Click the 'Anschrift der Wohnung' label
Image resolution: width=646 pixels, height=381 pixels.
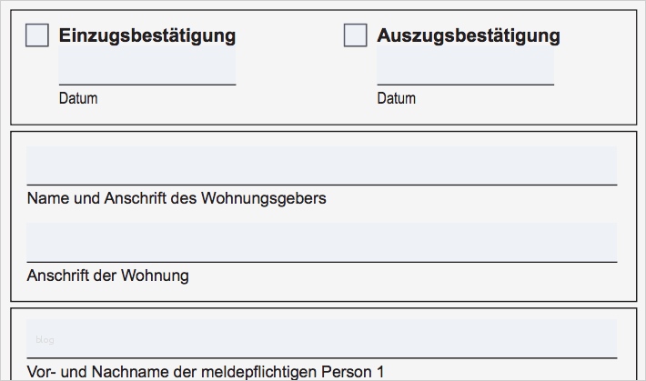[108, 276]
